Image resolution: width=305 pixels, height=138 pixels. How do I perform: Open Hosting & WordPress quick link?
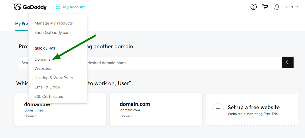(54, 78)
